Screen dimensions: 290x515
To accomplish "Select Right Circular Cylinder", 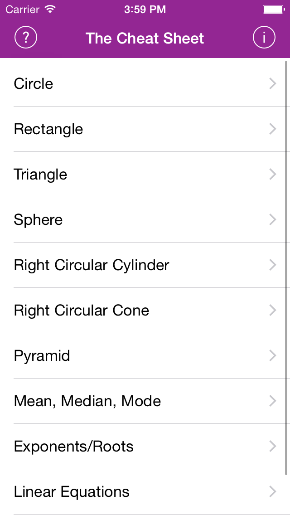I will pyautogui.click(x=145, y=265).
